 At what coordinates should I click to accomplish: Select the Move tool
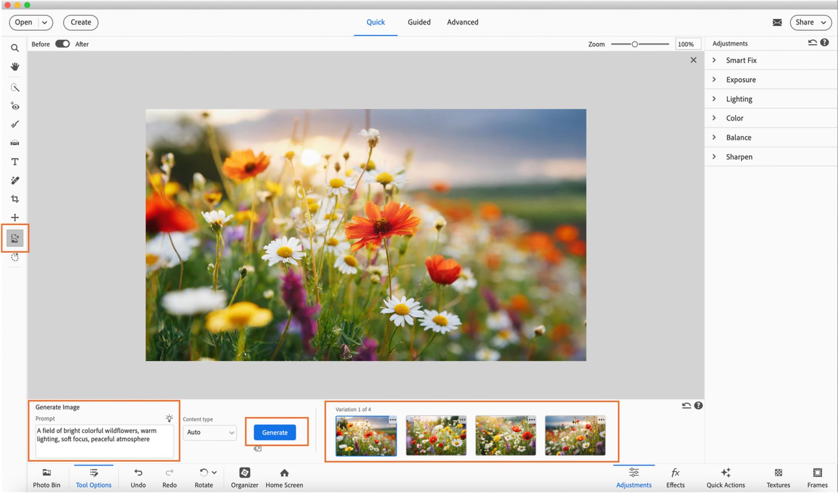(x=15, y=217)
